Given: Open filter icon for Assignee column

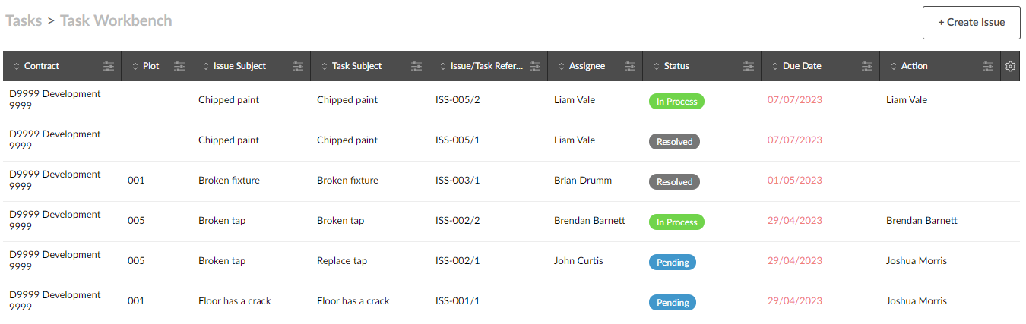Looking at the screenshot, I should coord(630,67).
